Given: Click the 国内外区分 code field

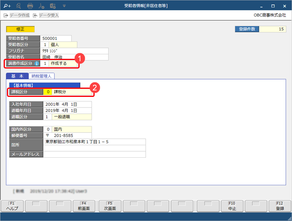Looking at the screenshot, I should click(48, 129).
